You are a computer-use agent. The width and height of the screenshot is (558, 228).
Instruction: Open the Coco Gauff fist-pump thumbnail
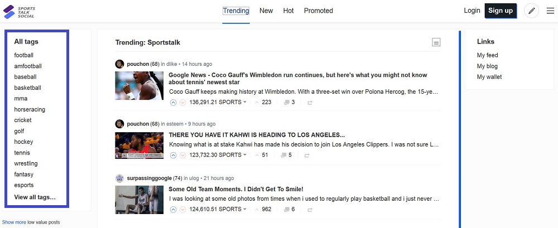tap(139, 86)
